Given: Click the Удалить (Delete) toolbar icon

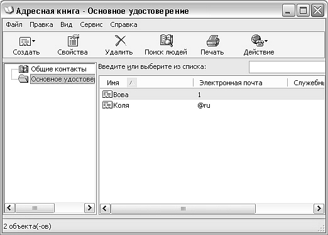Looking at the screenshot, I should click(x=121, y=41).
